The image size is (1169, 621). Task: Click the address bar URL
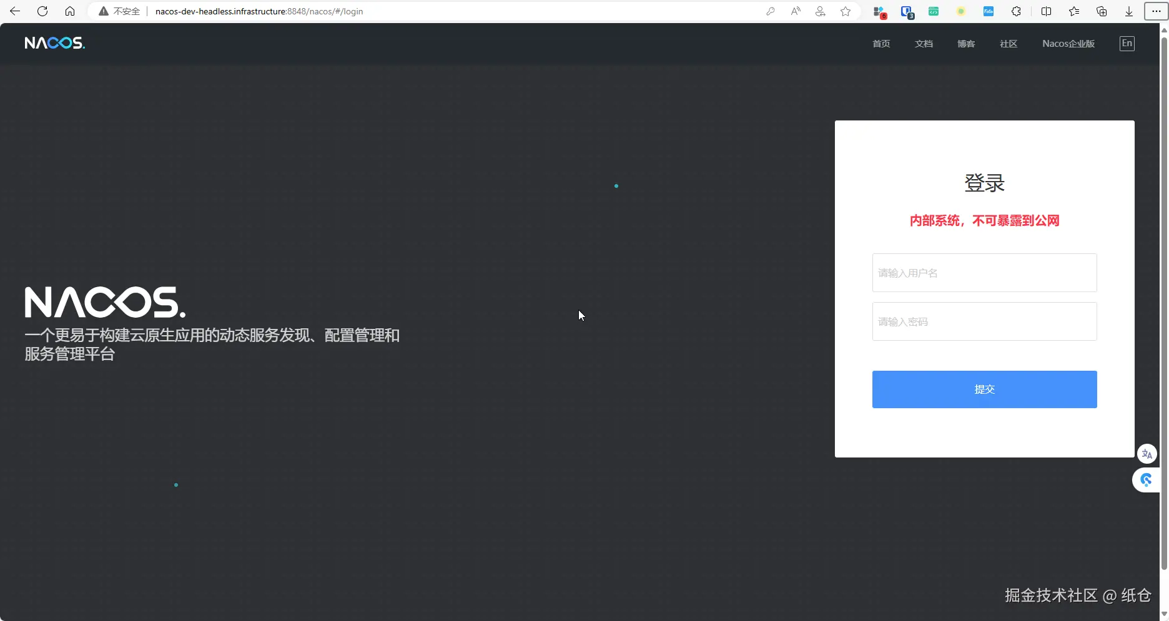(x=259, y=11)
